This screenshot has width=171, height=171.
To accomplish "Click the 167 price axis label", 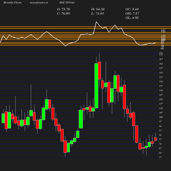I will [x=161, y=59].
